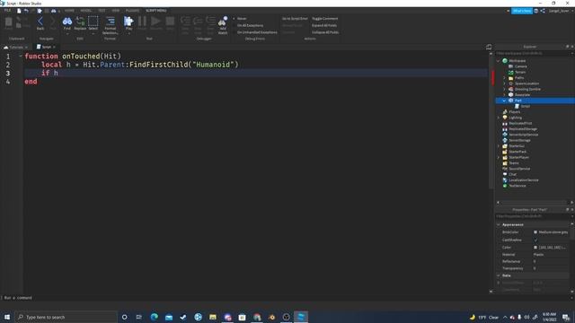
Task: Click the What's New button
Action: pyautogui.click(x=521, y=11)
